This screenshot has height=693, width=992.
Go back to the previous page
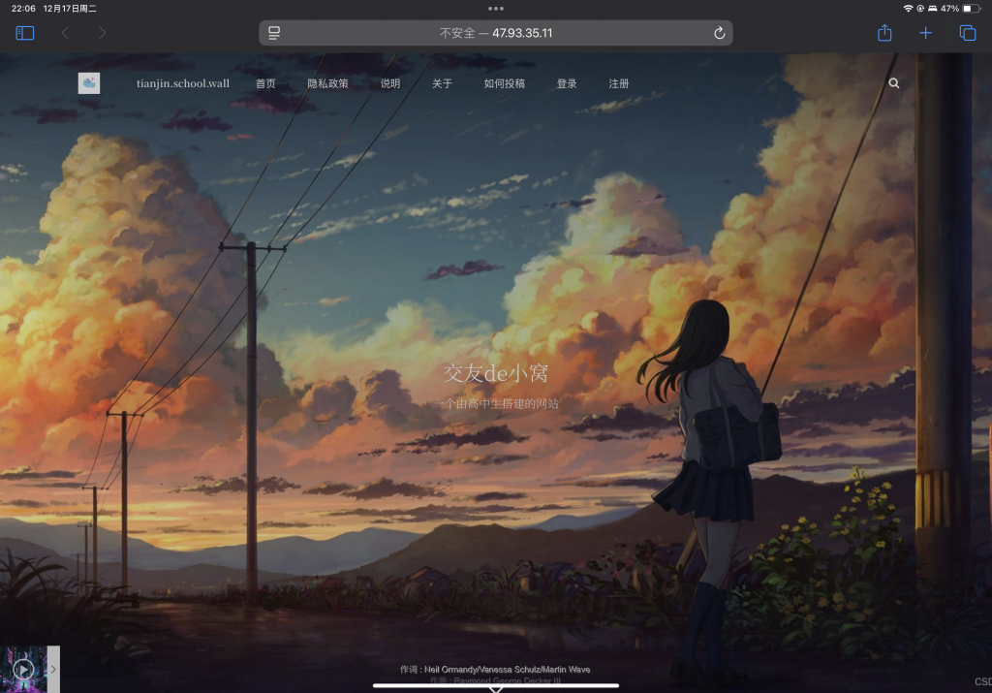[65, 33]
